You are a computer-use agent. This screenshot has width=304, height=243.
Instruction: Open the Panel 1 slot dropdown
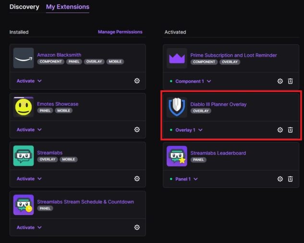pos(186,179)
